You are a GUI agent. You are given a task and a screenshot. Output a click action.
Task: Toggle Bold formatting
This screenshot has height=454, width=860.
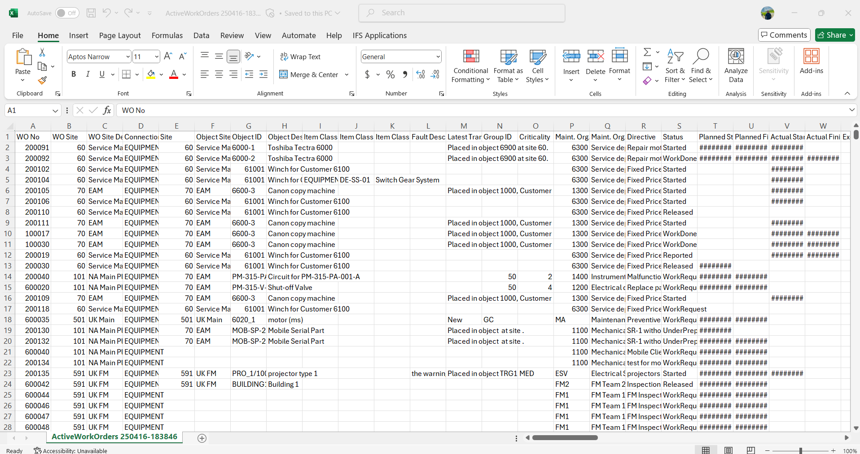74,74
